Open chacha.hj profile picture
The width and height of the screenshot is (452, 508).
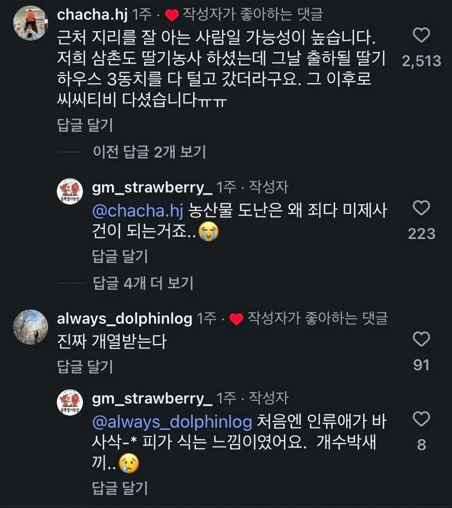[31, 23]
